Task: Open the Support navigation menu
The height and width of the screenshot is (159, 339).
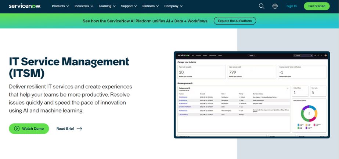Action: [129, 6]
